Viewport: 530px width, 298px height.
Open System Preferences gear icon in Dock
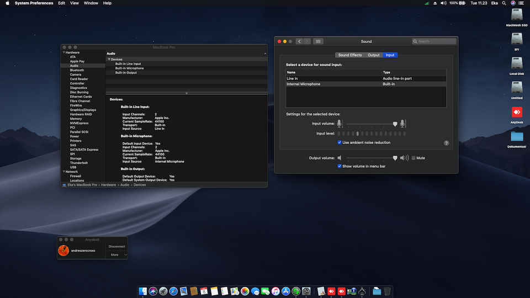coord(306,291)
